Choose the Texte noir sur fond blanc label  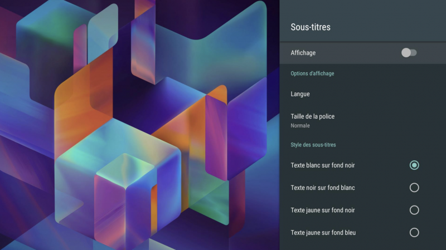click(323, 188)
